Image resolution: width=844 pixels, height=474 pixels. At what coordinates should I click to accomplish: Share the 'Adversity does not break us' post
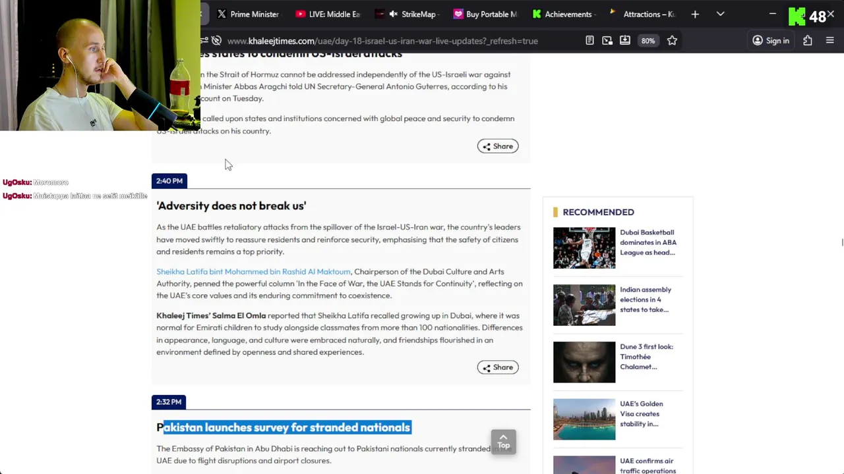click(498, 367)
